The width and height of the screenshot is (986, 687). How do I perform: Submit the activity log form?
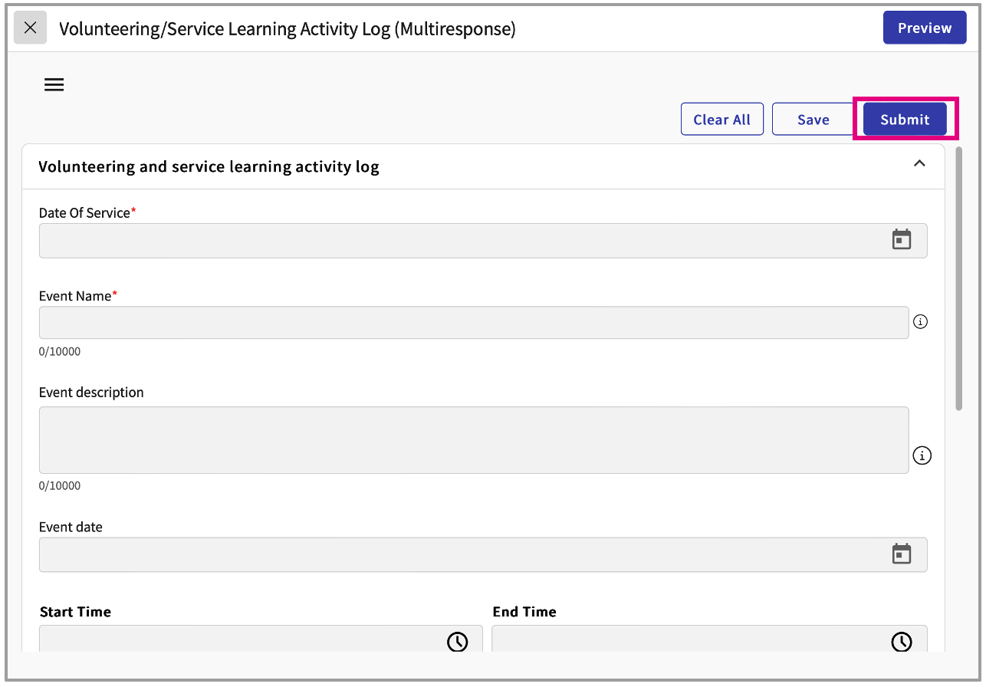pos(905,120)
